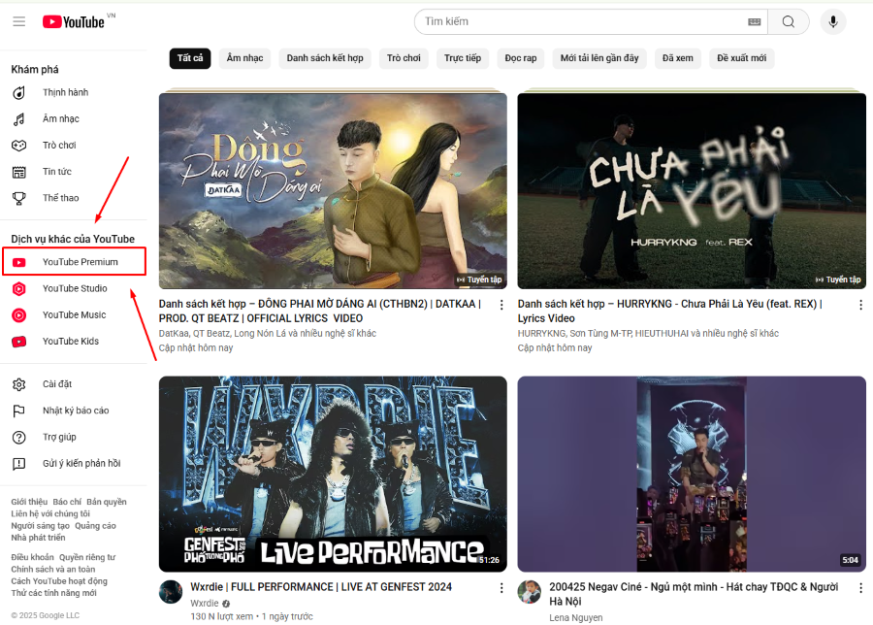Open Lena Nguyen channel name link

pos(575,618)
